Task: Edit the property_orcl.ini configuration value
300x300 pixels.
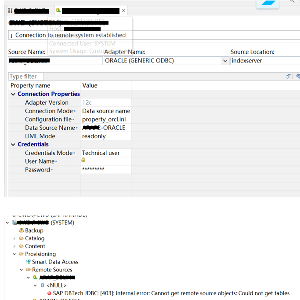Action: click(x=104, y=119)
